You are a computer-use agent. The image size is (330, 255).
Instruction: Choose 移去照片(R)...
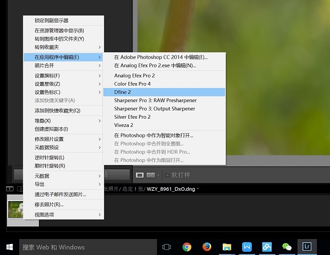63,204
